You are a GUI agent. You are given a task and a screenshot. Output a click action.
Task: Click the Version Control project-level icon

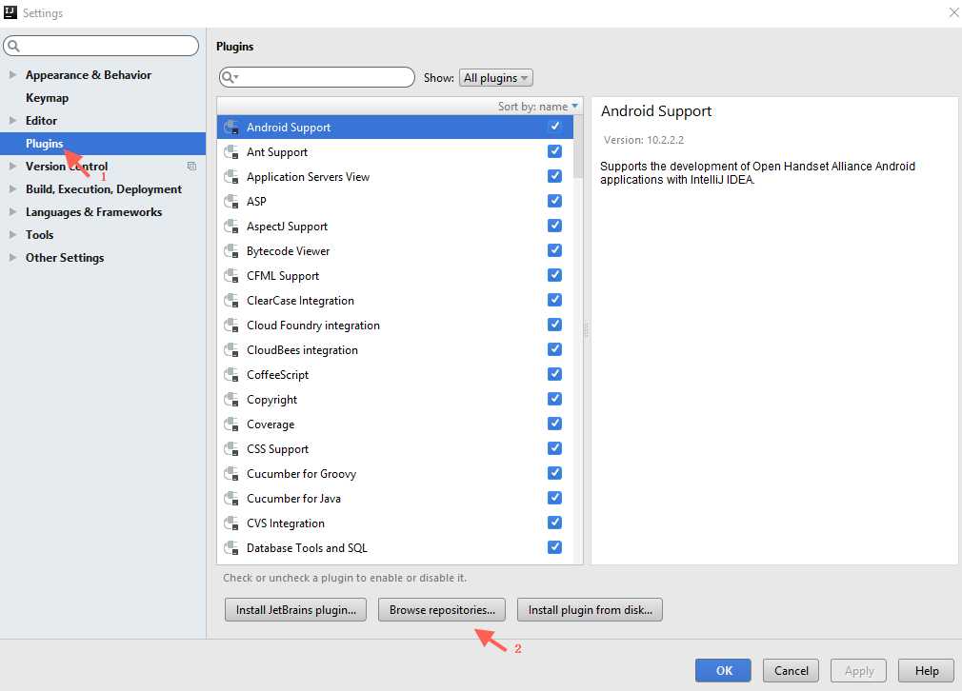pyautogui.click(x=191, y=167)
